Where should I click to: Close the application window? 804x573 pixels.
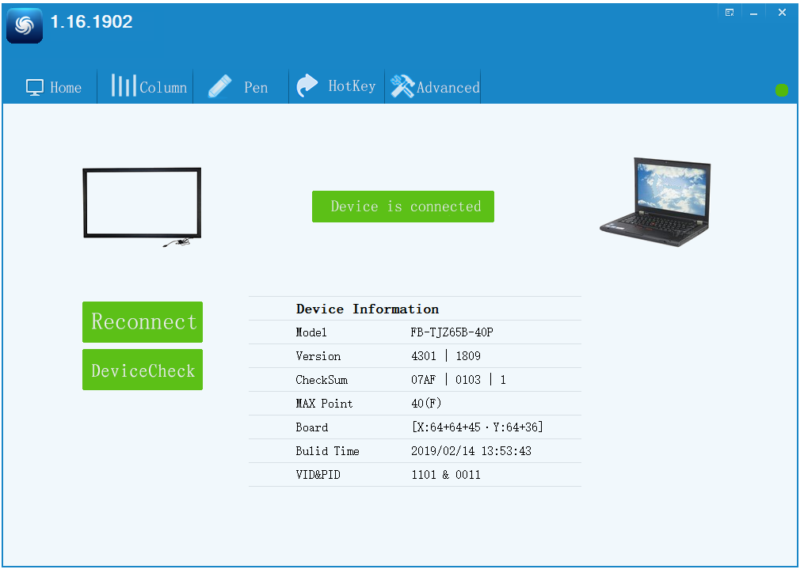pos(782,13)
